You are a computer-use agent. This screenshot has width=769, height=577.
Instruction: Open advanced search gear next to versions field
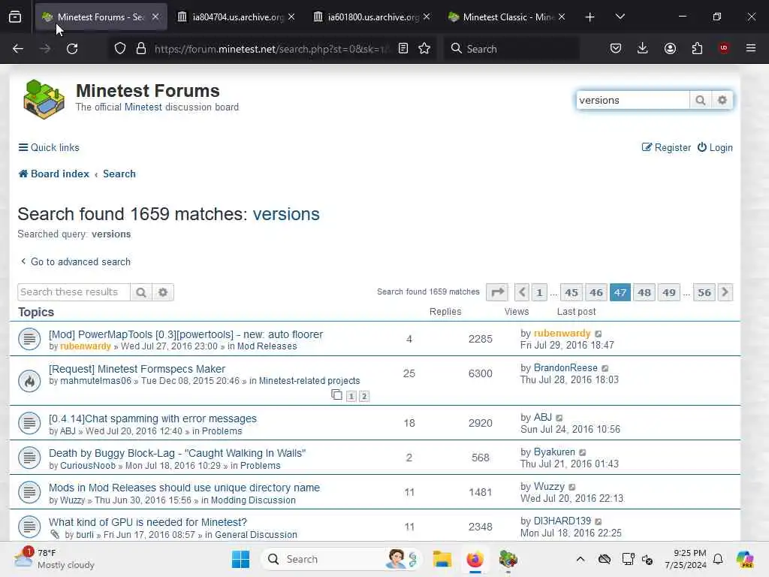(x=722, y=100)
